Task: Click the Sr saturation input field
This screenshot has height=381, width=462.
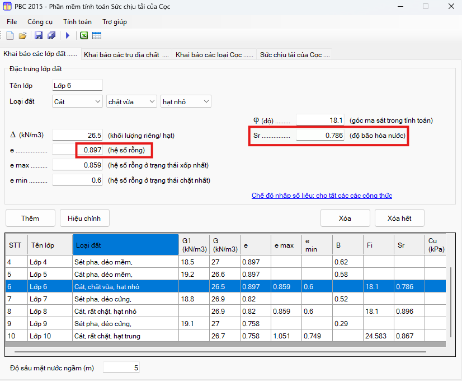Action: point(320,135)
